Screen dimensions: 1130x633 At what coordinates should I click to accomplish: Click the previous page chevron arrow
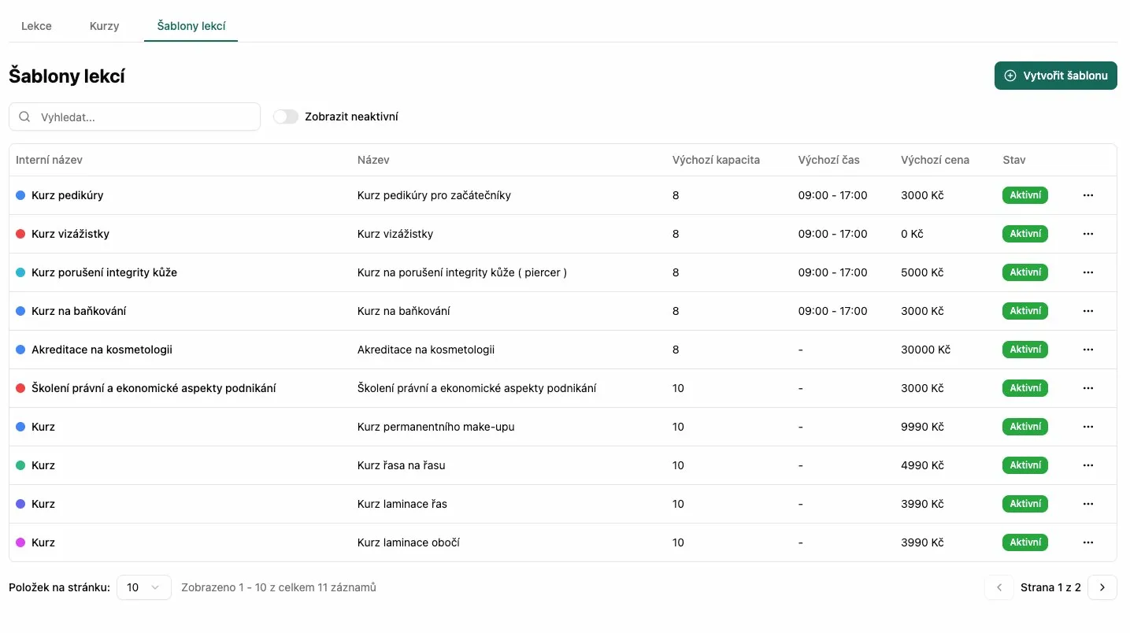(998, 587)
